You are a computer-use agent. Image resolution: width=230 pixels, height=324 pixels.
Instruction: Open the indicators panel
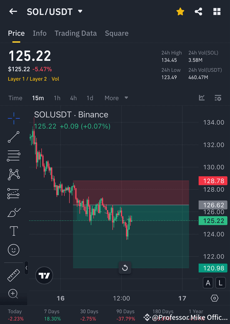[x=202, y=98]
